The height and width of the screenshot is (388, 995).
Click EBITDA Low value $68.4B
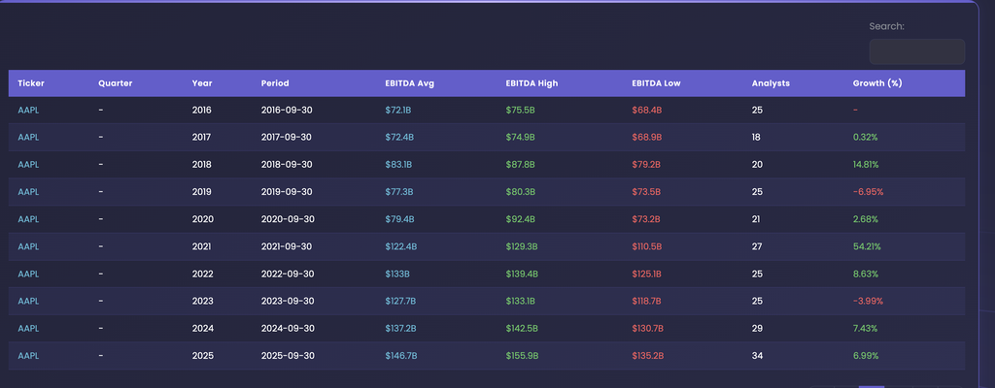(647, 110)
